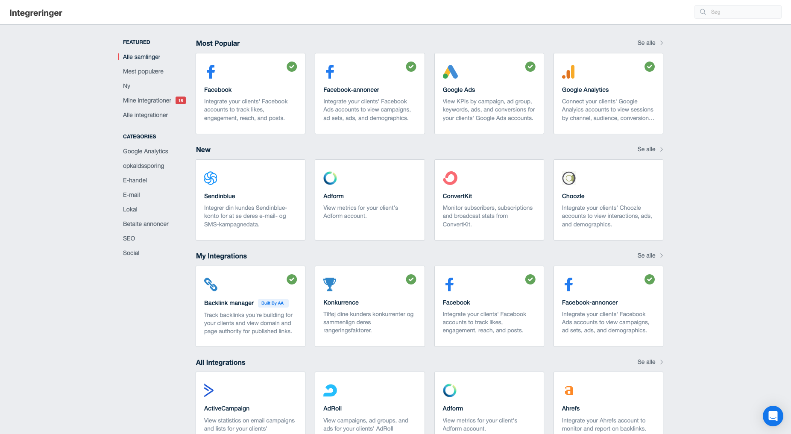
Task: Click the AdRoll blue logo
Action: click(x=330, y=390)
